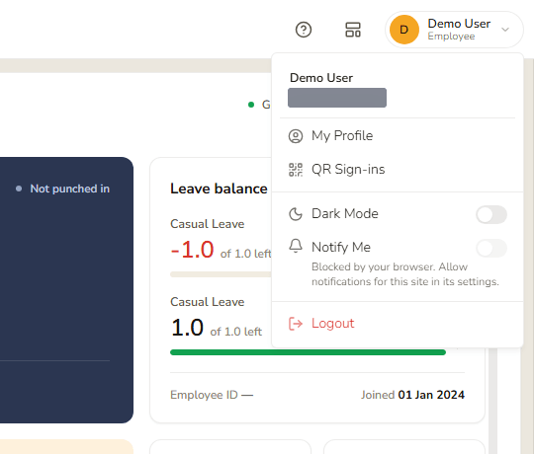Click the Dark Mode moon icon

tap(296, 214)
